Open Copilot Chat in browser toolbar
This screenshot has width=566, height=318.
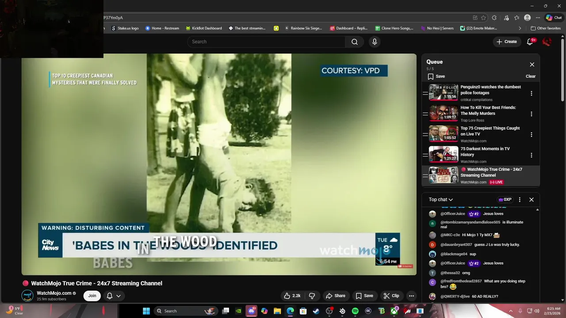pos(554,18)
